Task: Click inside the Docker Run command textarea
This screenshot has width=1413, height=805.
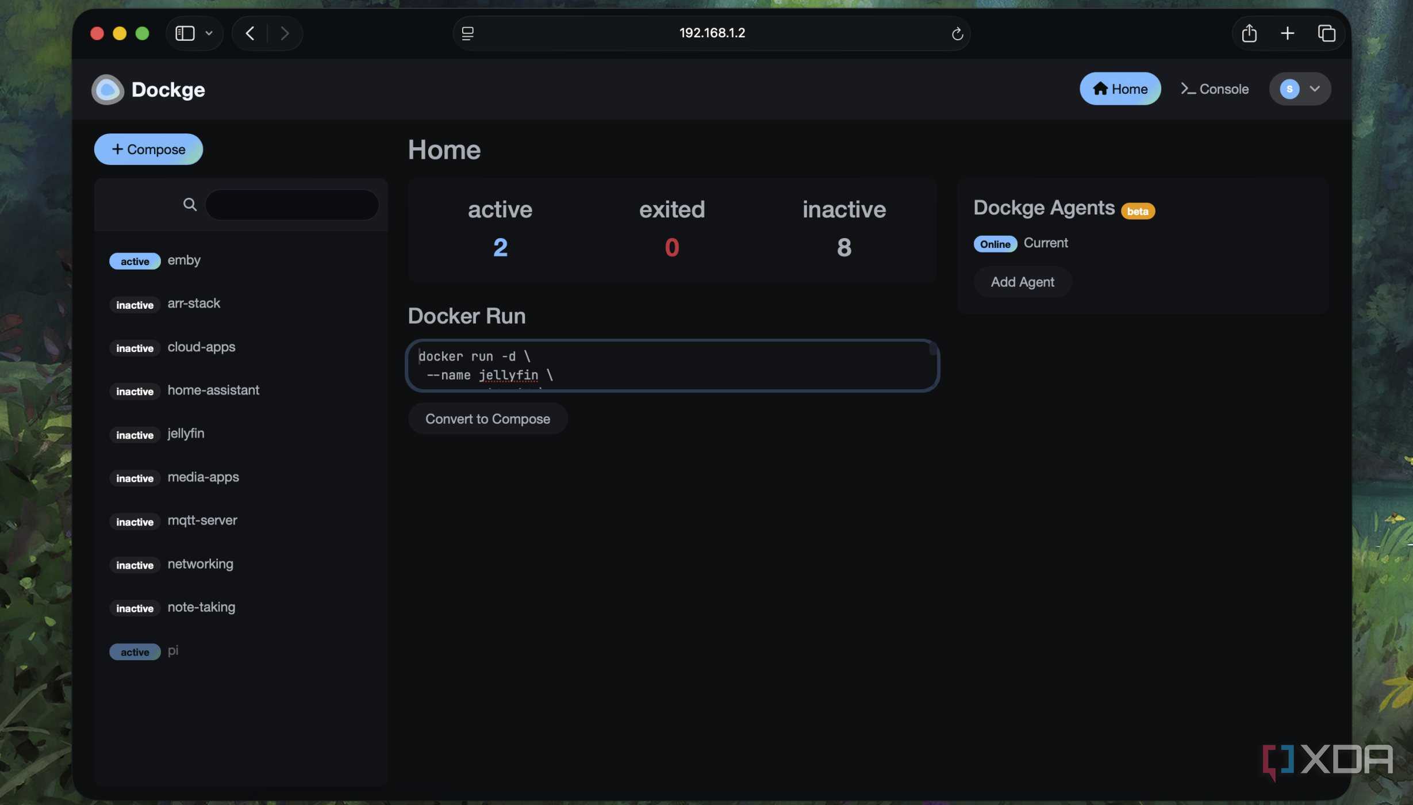Action: pyautogui.click(x=671, y=366)
